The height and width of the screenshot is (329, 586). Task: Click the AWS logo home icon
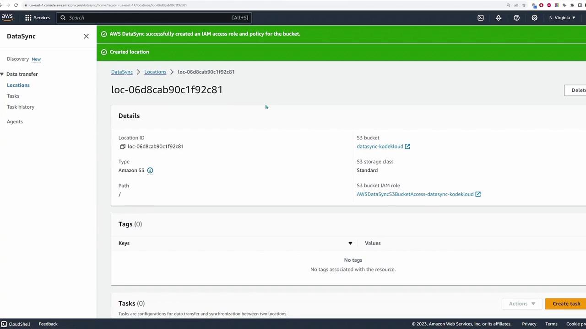coord(7,17)
